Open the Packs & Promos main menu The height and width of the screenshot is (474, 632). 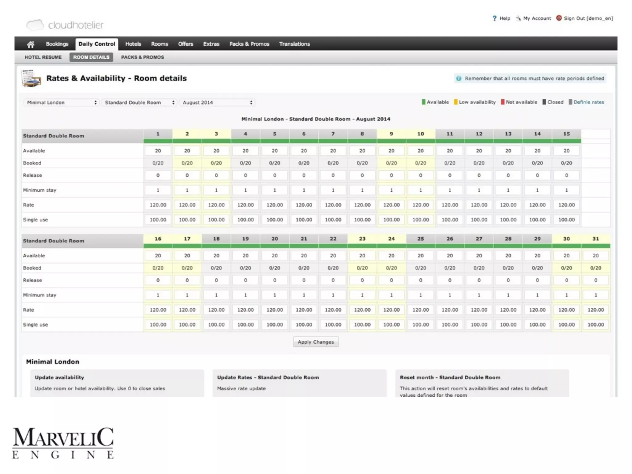point(249,44)
